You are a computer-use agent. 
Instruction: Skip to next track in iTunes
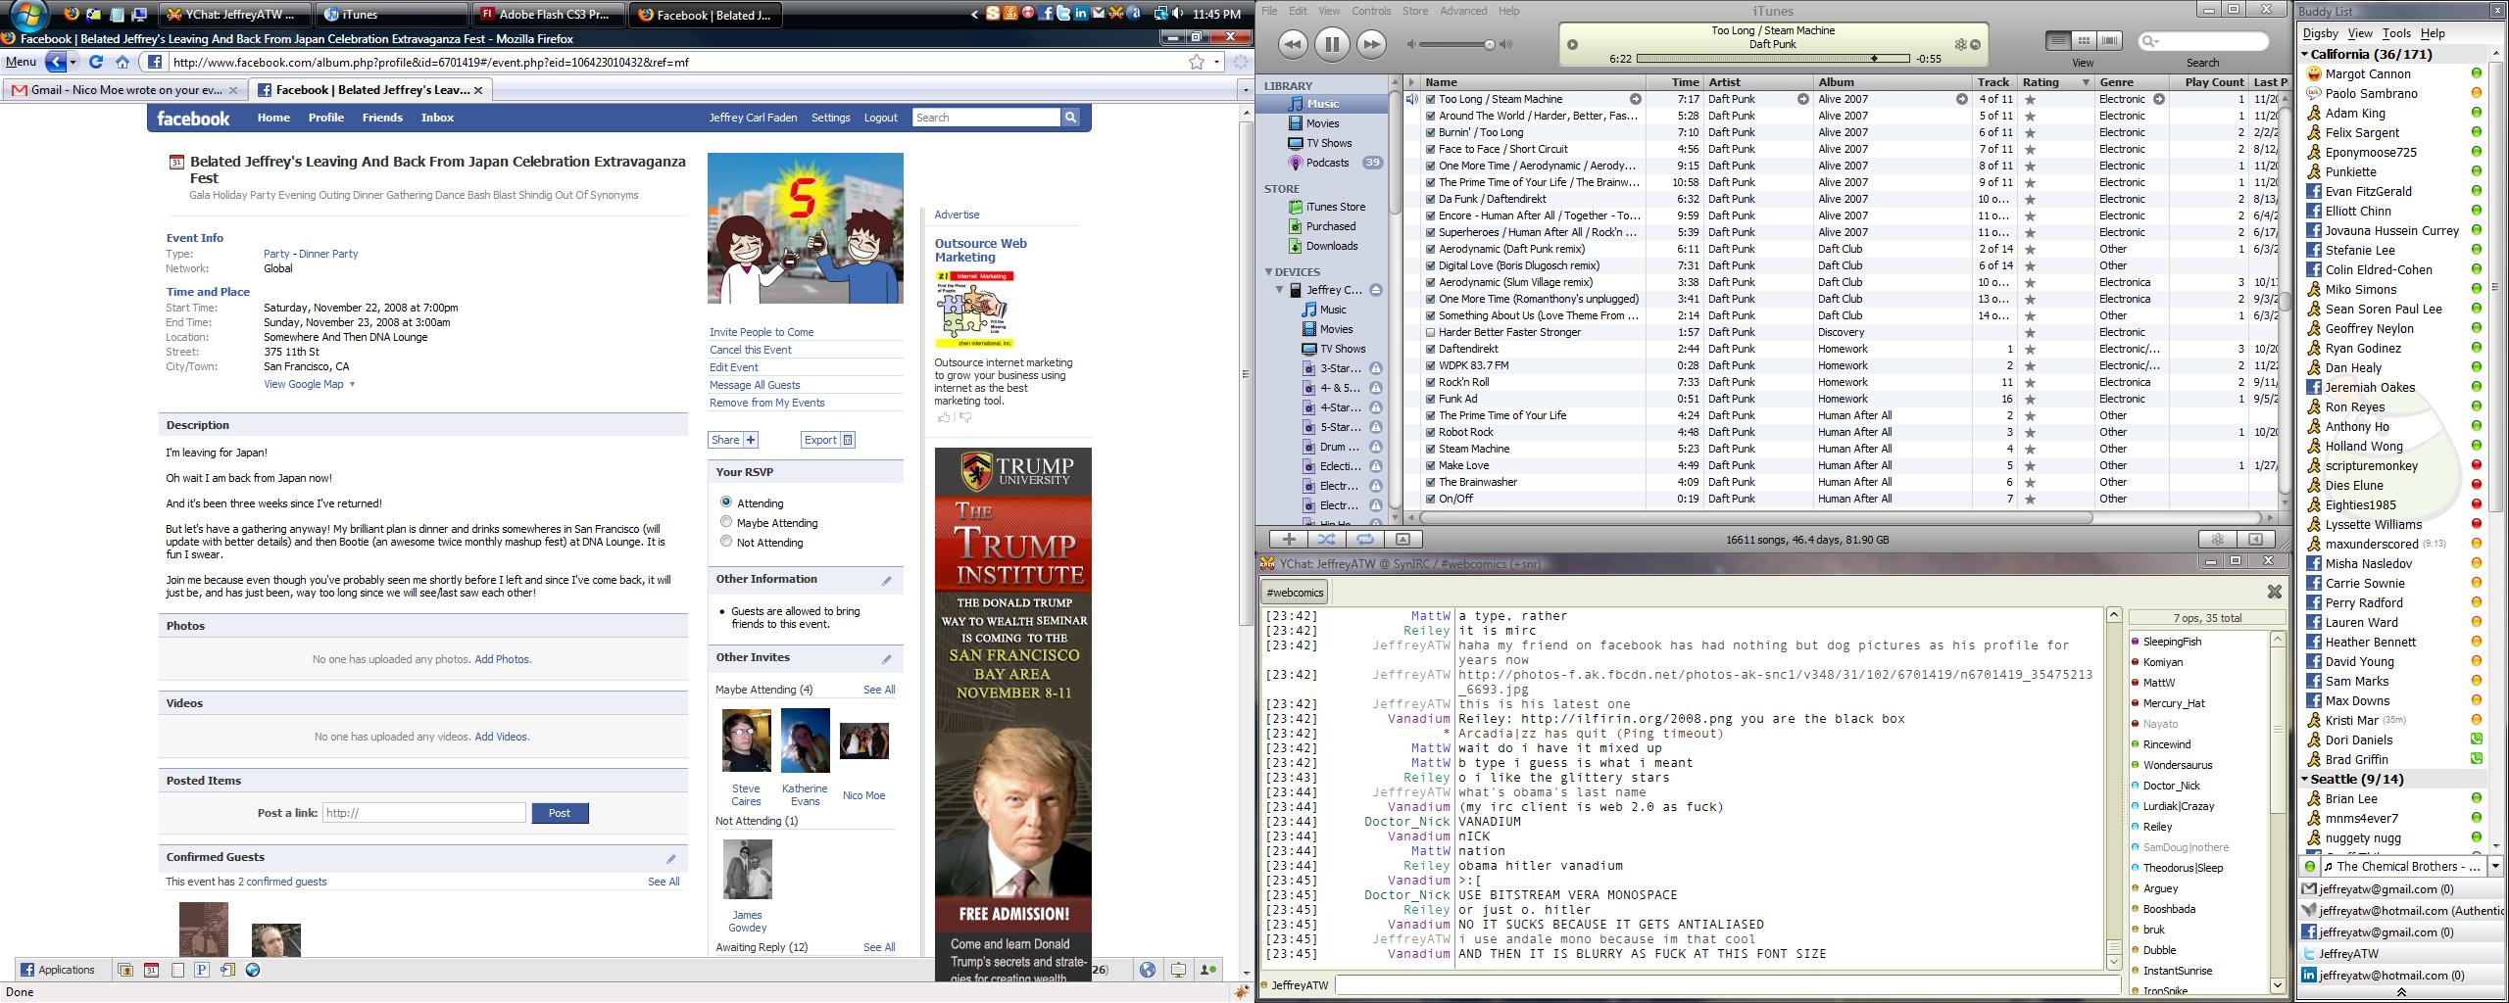[x=1371, y=43]
